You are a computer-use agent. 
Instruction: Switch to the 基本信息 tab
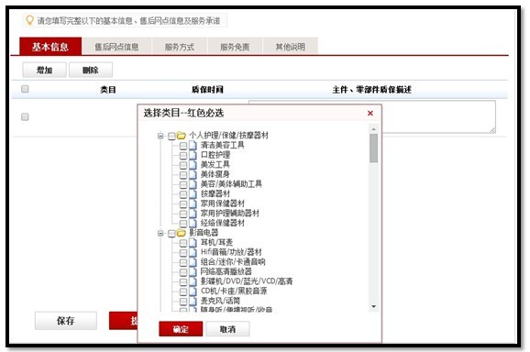pos(50,46)
